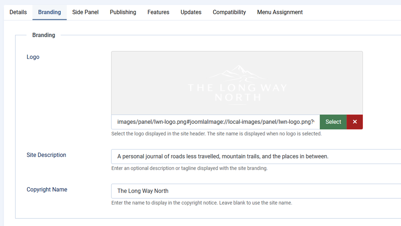Click the Copyright Name text field
The image size is (401, 226).
pyautogui.click(x=256, y=191)
